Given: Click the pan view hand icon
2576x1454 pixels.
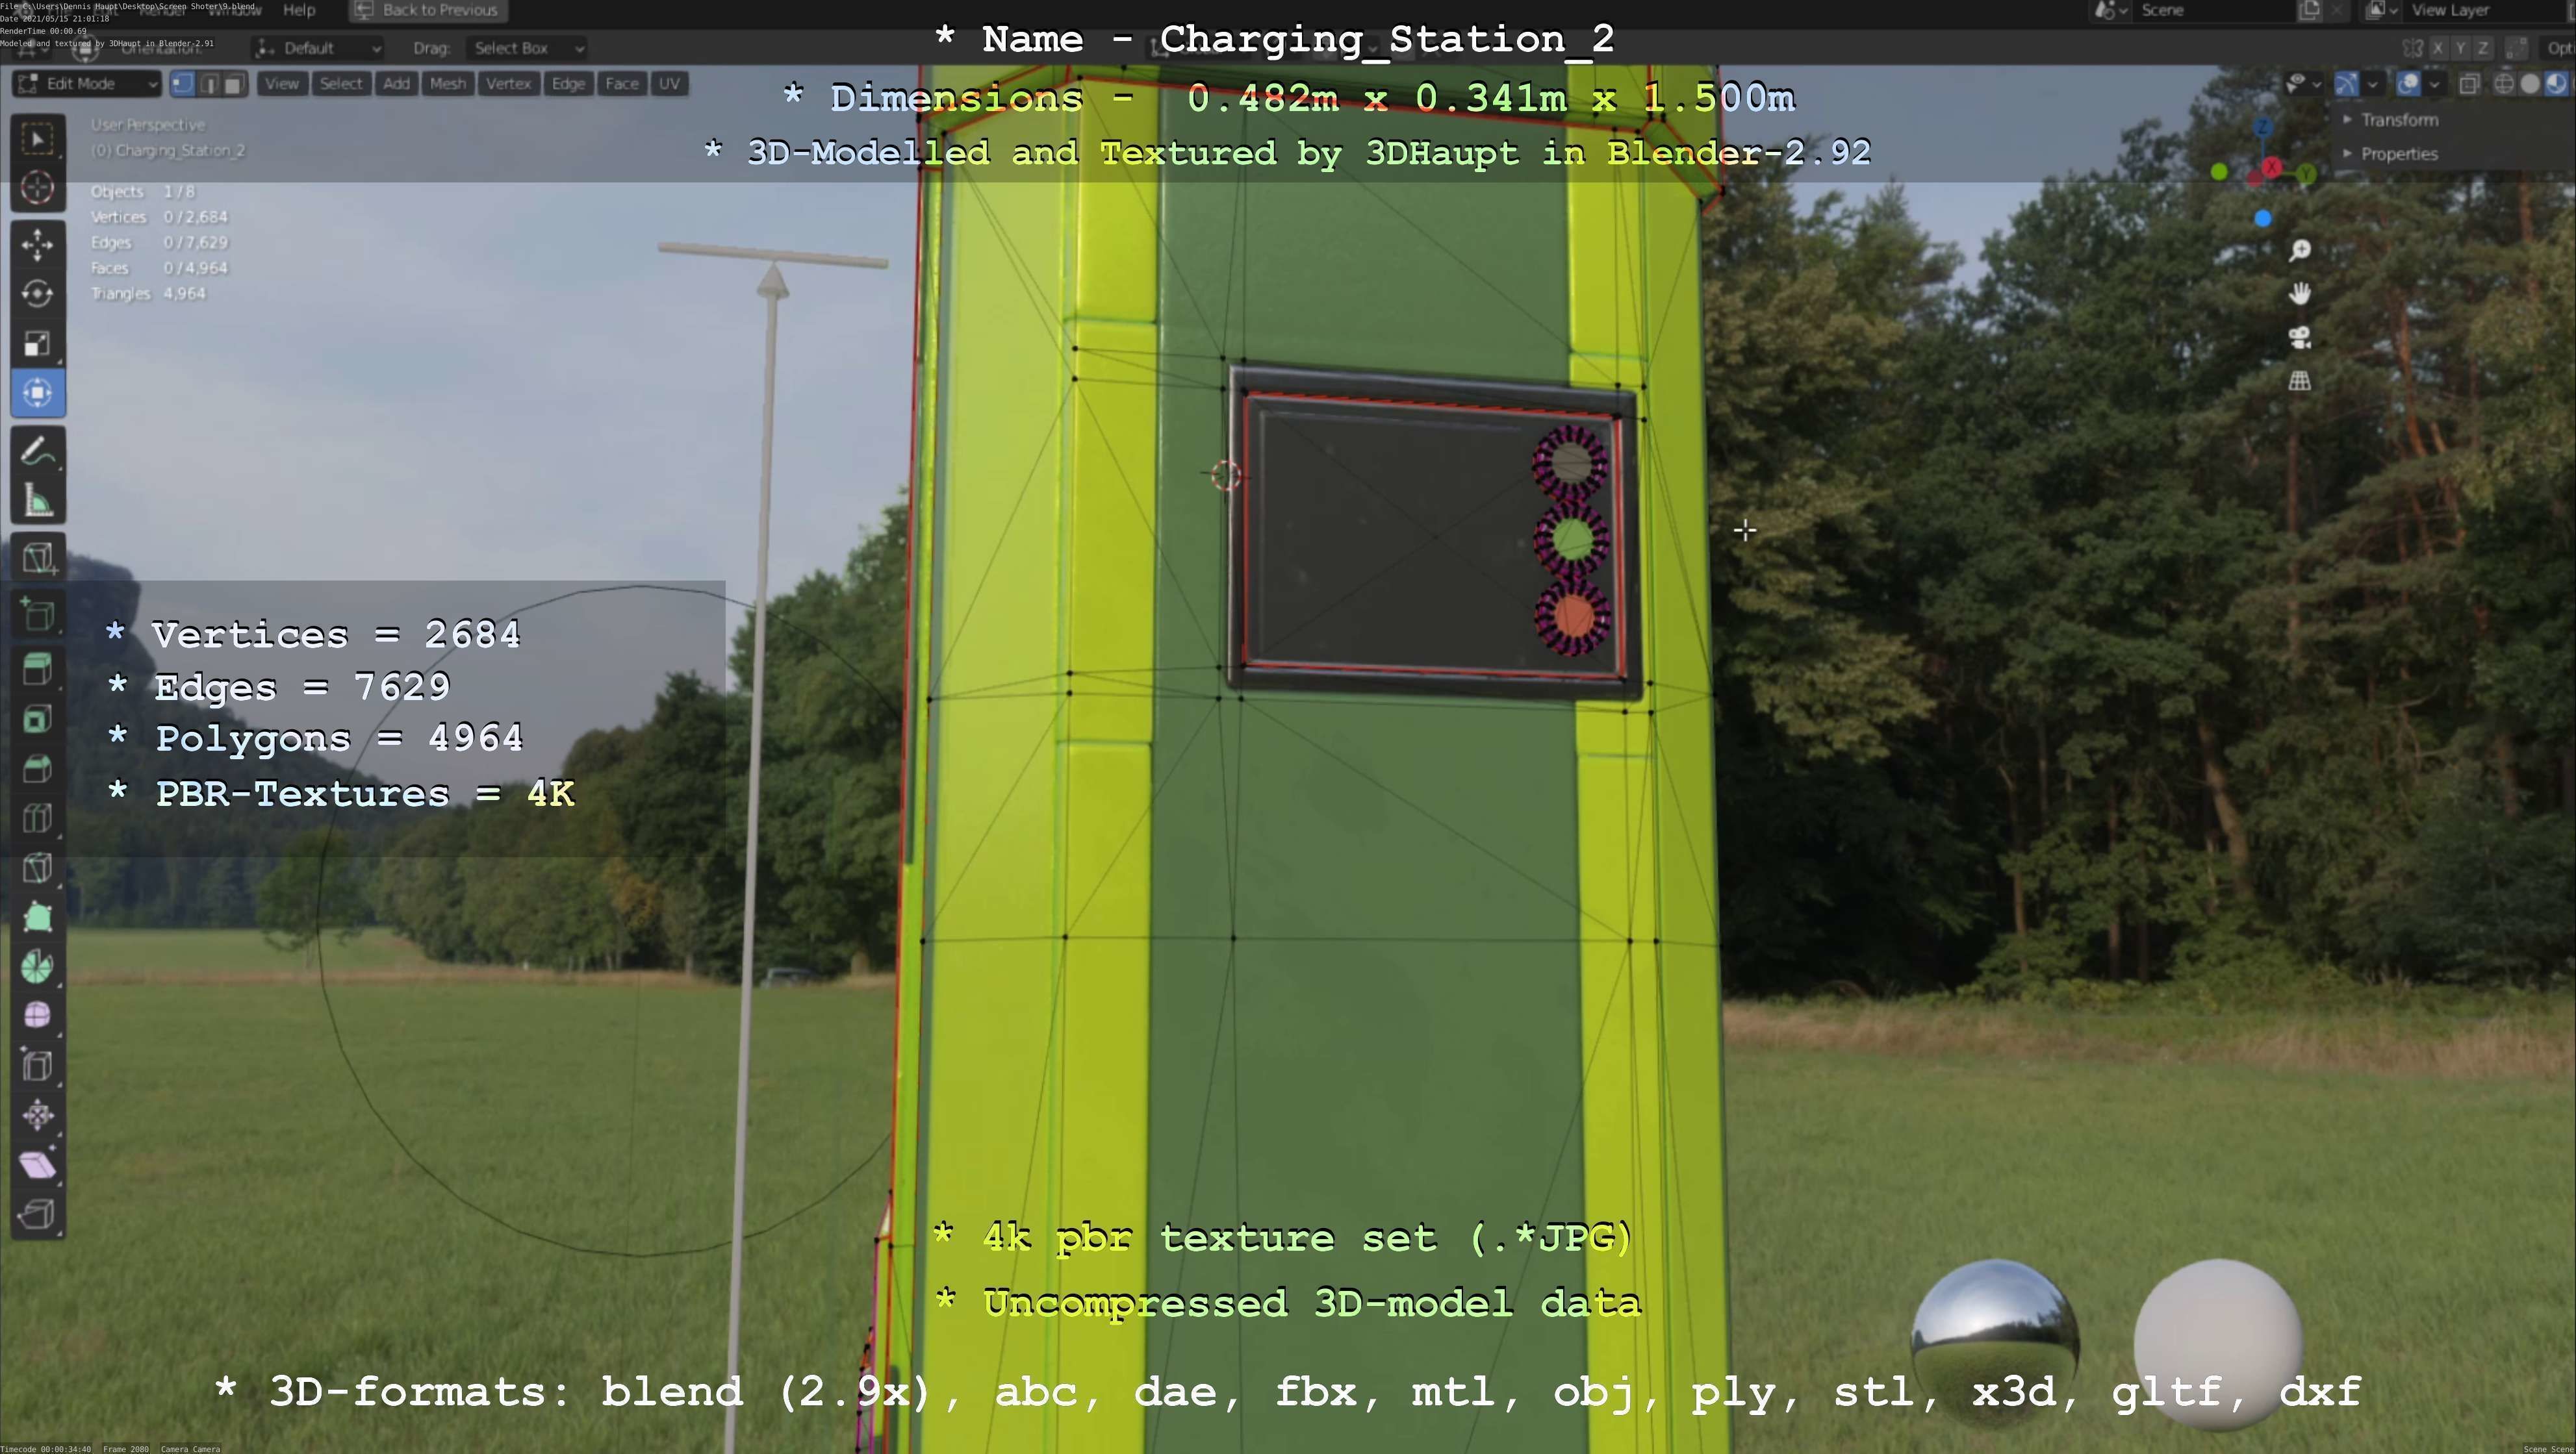Looking at the screenshot, I should (x=2300, y=294).
